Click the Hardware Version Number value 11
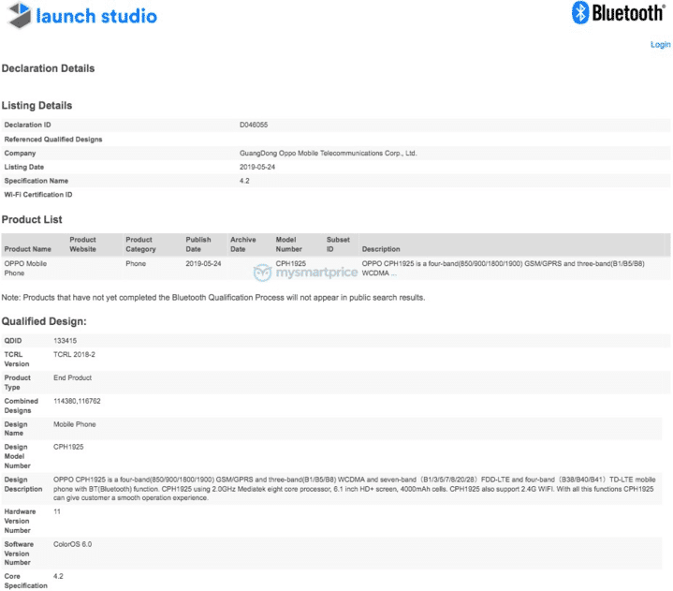The width and height of the screenshot is (673, 591). 57,511
